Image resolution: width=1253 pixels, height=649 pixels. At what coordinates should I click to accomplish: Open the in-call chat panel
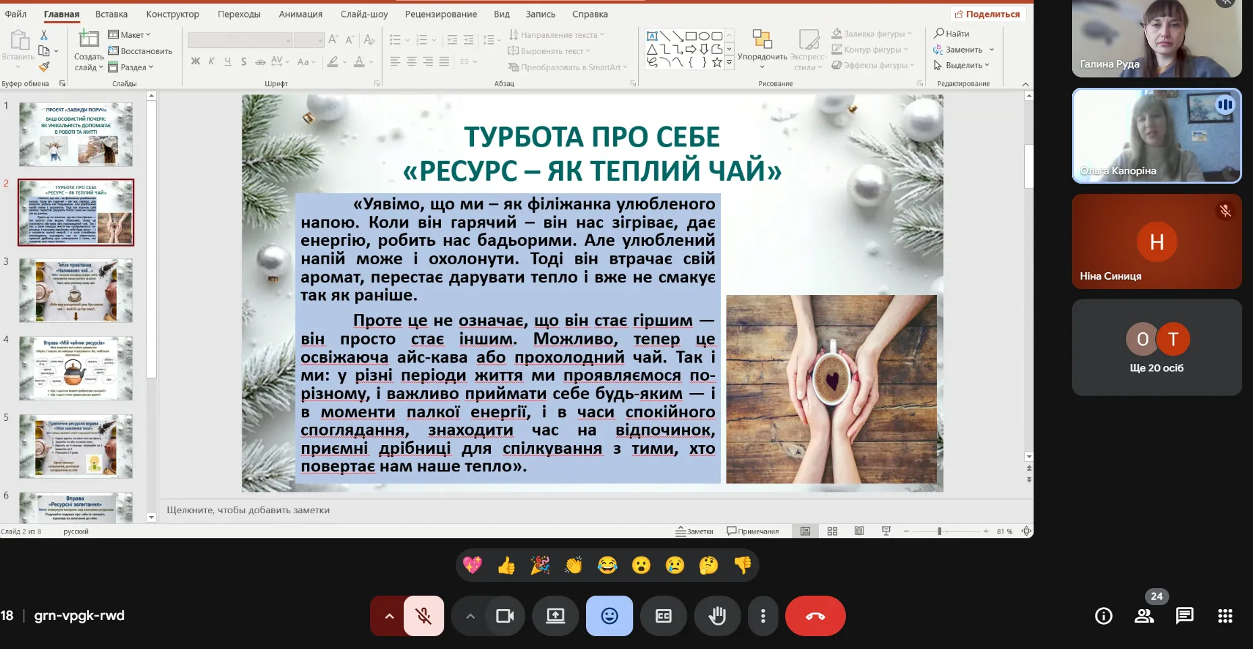pyautogui.click(x=1184, y=615)
